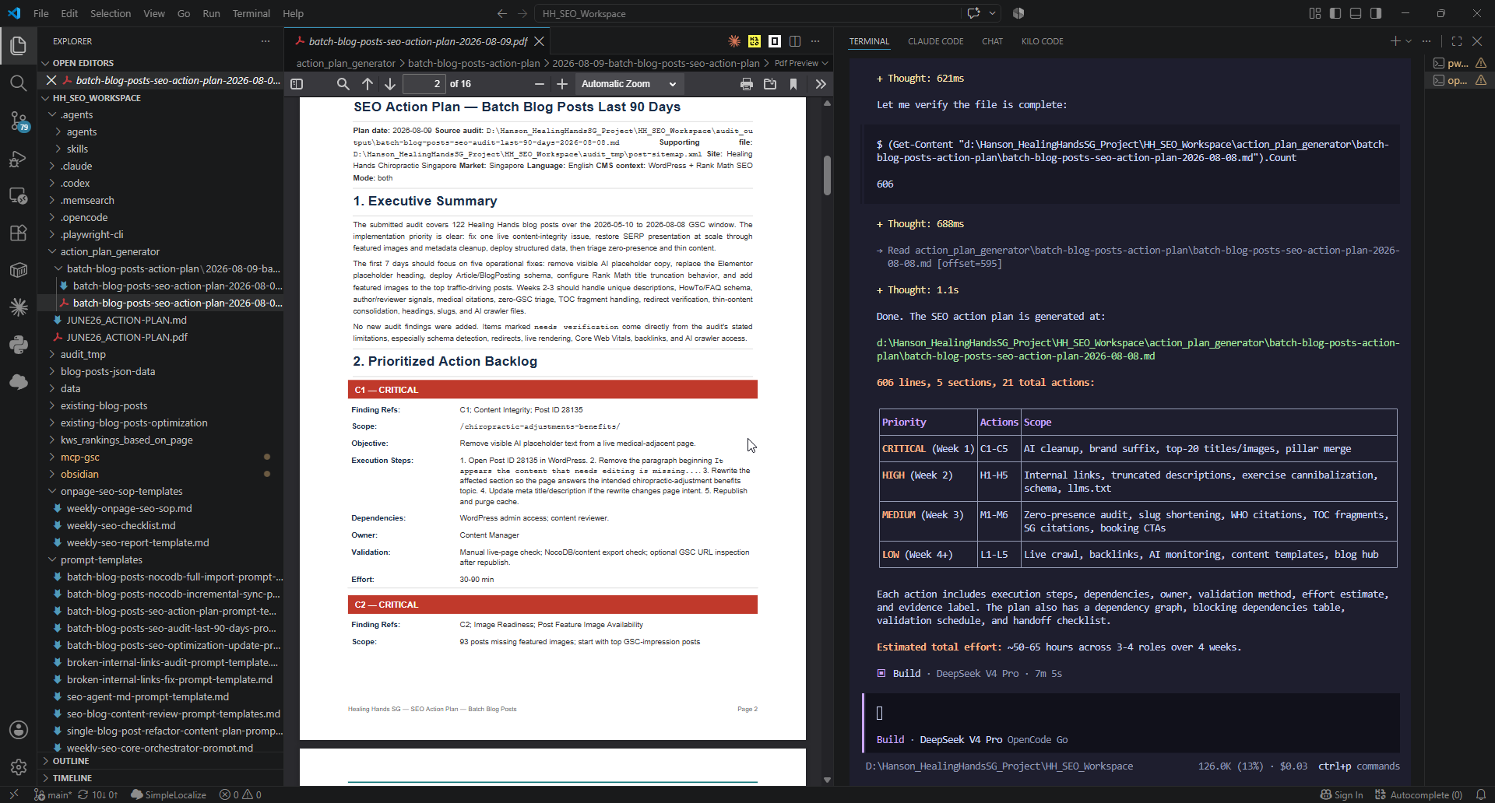This screenshot has width=1495, height=803.
Task: Zoom in the PDF preview
Action: point(562,84)
